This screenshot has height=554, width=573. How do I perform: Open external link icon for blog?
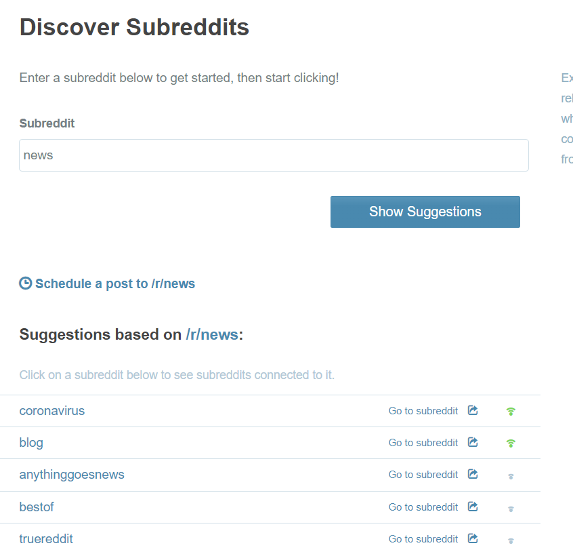point(473,442)
